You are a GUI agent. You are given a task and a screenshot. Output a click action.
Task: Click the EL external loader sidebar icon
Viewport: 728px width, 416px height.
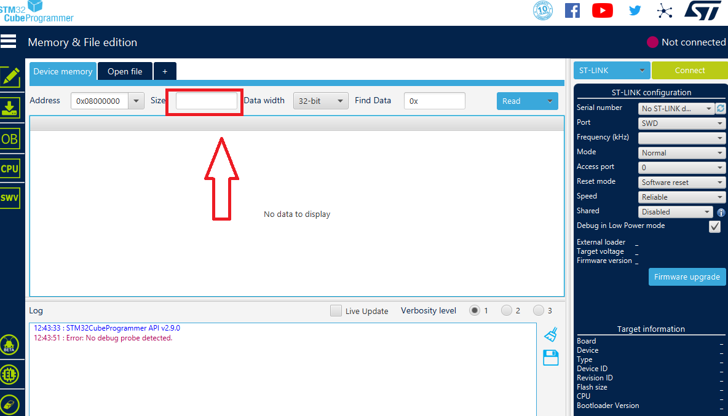(x=9, y=375)
